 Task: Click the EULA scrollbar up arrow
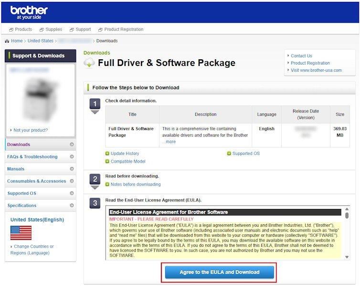click(x=347, y=209)
